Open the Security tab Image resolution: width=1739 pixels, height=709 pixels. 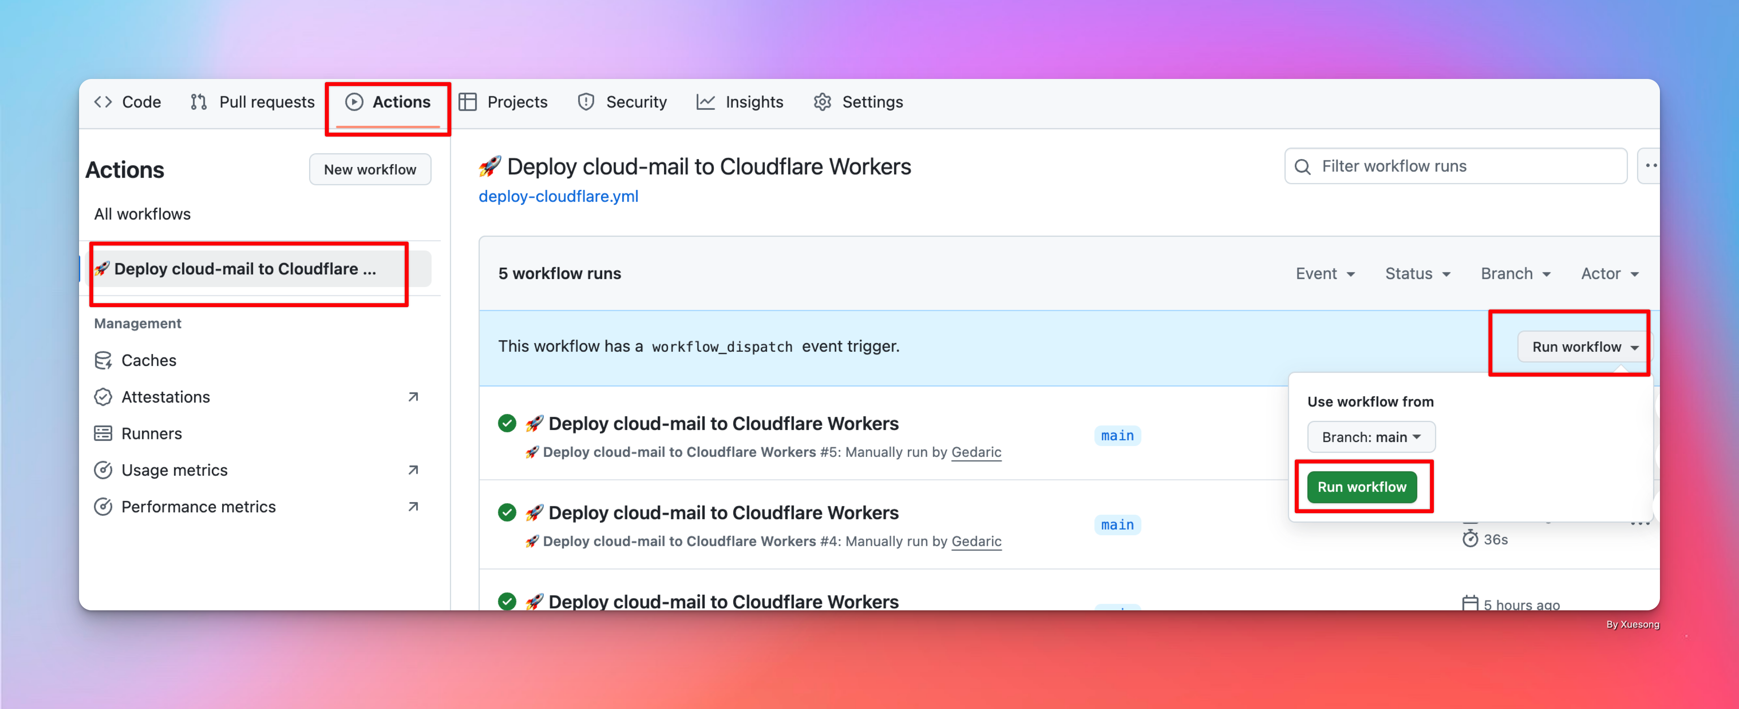(622, 102)
